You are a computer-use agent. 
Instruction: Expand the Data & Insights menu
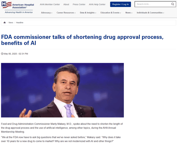(x=88, y=13)
